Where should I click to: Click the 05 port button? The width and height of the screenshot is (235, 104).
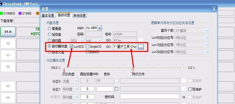[8, 86]
